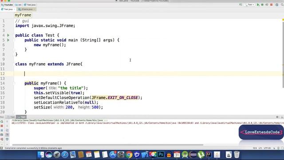Click the 'import' keyword on line 2
The width and height of the screenshot is (284, 160).
pyautogui.click(x=22, y=26)
